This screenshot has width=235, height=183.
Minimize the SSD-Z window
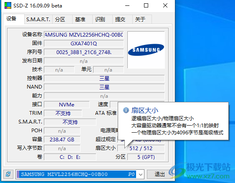coord(127,5)
